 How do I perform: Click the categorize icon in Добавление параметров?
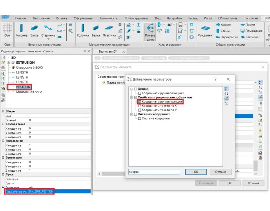[x=226, y=89]
